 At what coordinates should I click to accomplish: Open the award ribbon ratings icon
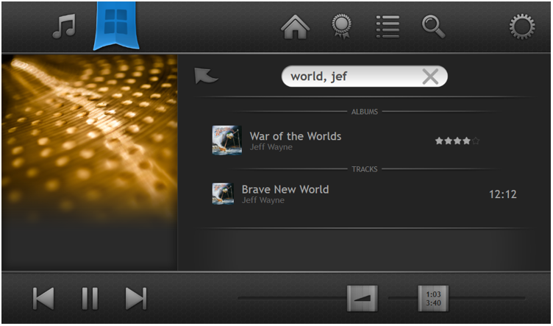click(341, 26)
